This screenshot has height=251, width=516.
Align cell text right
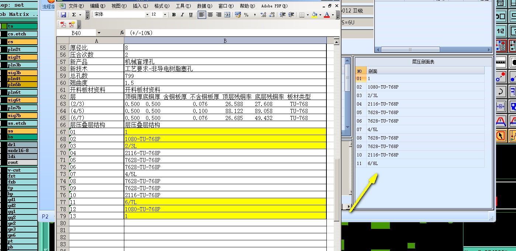coord(219,15)
